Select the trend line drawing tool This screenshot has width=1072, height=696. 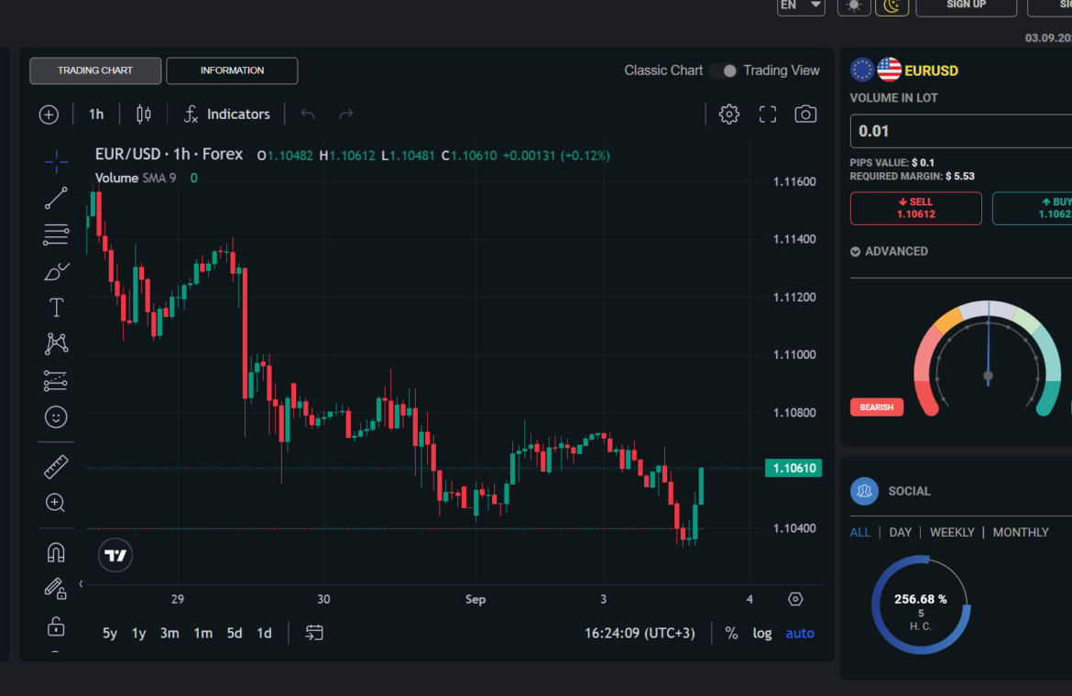(56, 198)
